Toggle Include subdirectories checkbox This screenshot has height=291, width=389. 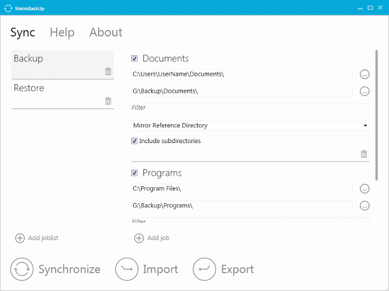click(134, 141)
